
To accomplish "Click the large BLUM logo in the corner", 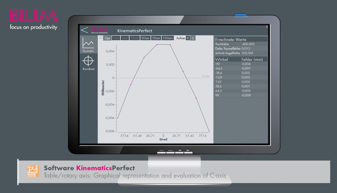I will pos(34,15).
